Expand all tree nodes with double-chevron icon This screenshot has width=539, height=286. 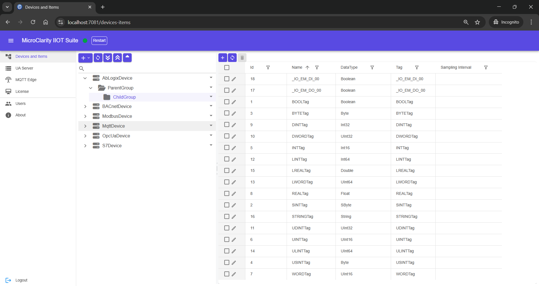pos(108,58)
